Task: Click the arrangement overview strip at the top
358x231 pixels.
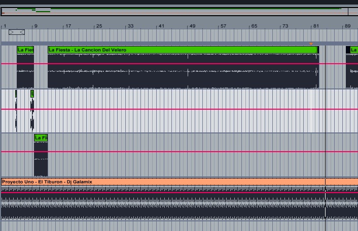Action: point(180,12)
